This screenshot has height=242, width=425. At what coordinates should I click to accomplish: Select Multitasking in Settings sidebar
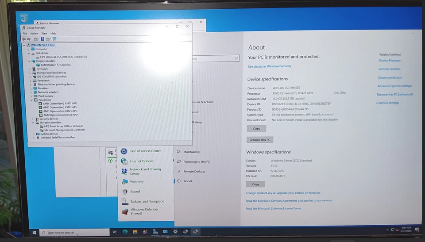pos(189,152)
